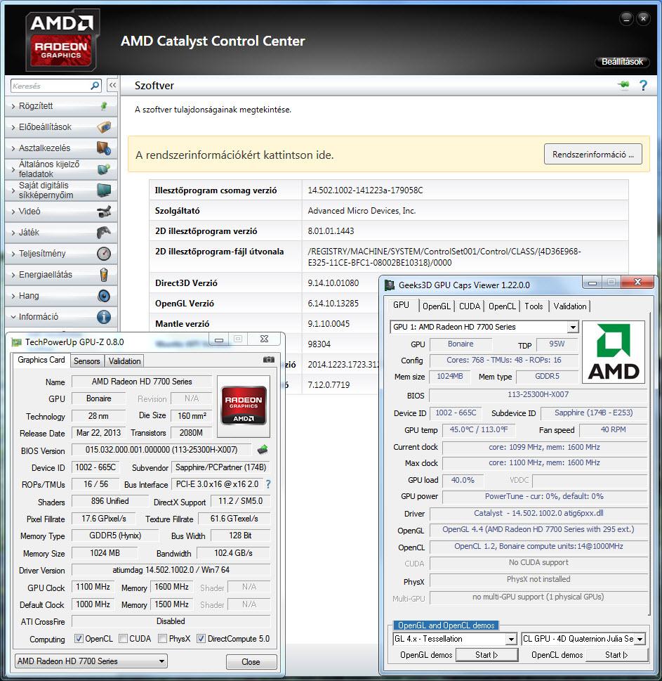Viewport: 662px width, 681px height.
Task: Click the Hang speaker icon
Action: [104, 296]
